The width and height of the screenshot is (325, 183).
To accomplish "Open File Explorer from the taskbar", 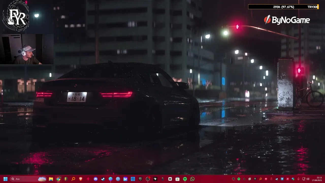I will (51, 179).
